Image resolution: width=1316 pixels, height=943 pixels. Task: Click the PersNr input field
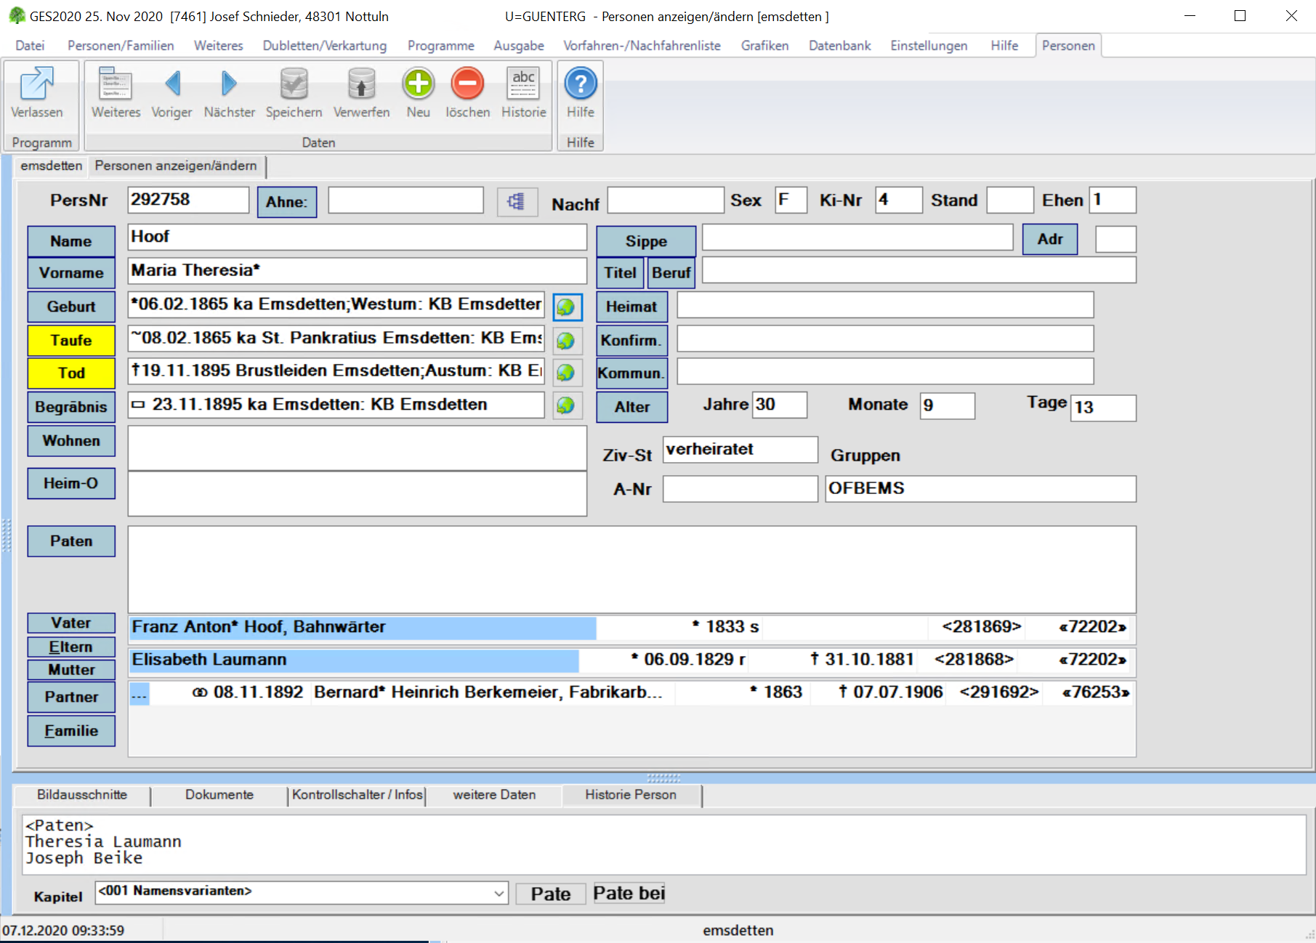[188, 200]
